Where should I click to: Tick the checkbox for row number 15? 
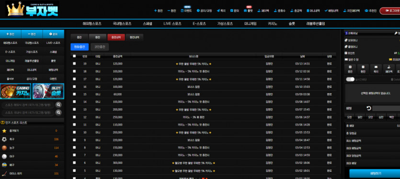[x=74, y=94]
